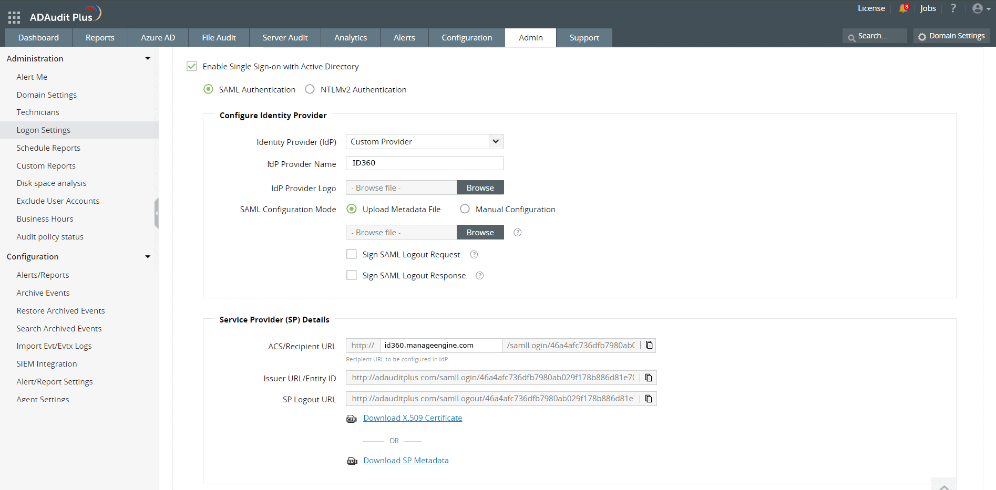Show help for Sign SAML Logout Request
The height and width of the screenshot is (490, 996).
pos(474,255)
